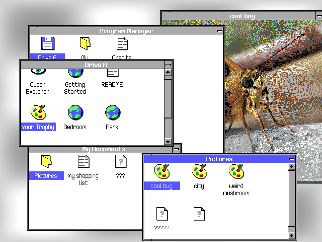
Task: Open the Bedroom globe icon
Action: [75, 112]
